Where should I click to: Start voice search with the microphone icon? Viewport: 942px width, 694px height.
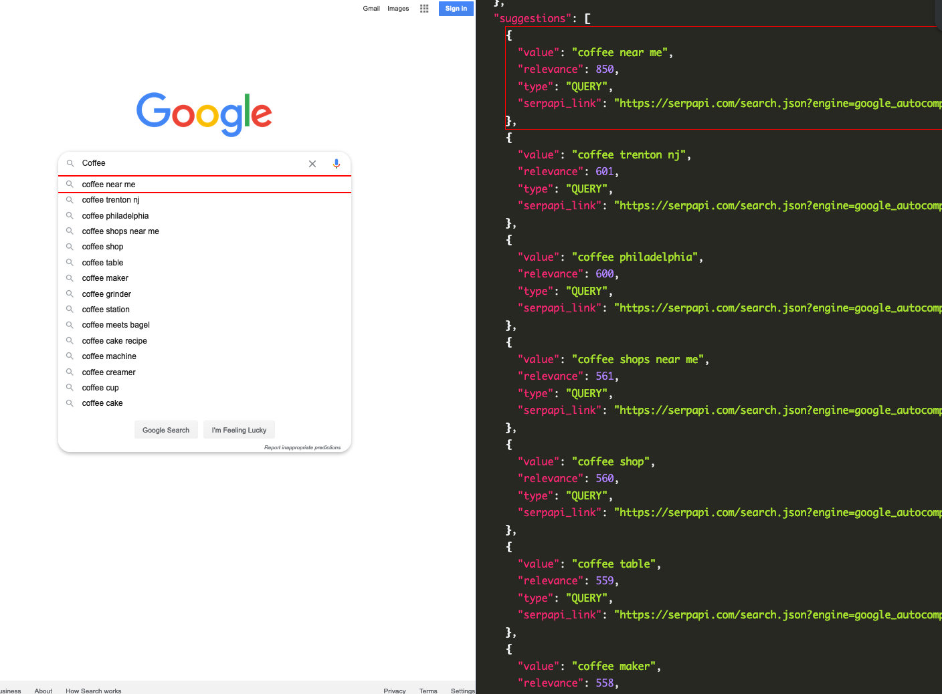337,164
